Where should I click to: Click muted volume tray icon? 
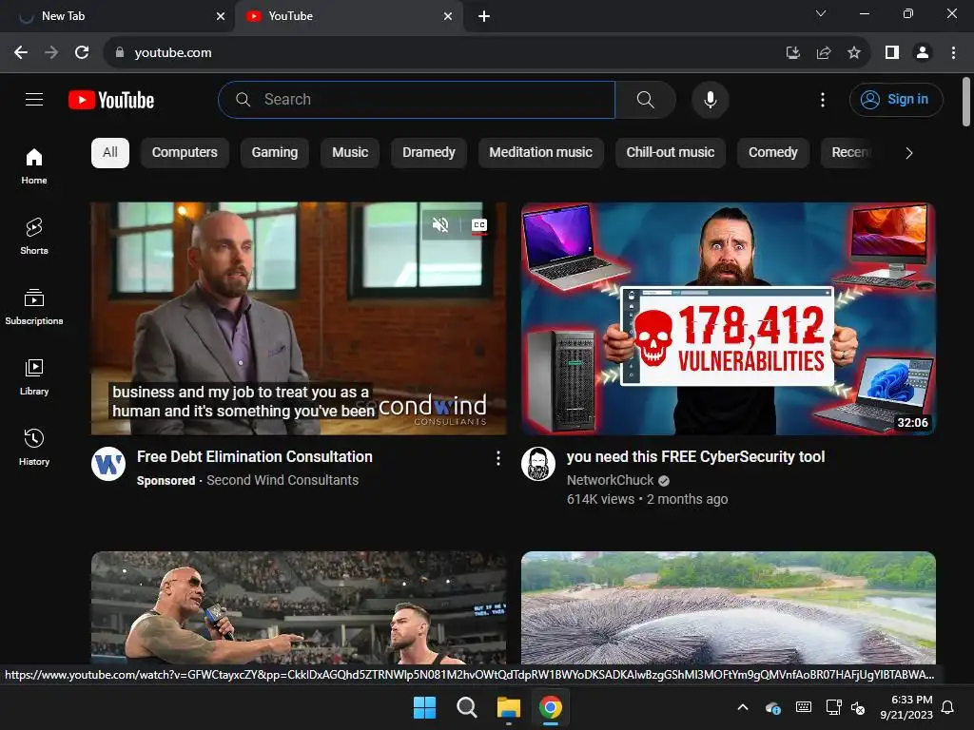click(859, 707)
